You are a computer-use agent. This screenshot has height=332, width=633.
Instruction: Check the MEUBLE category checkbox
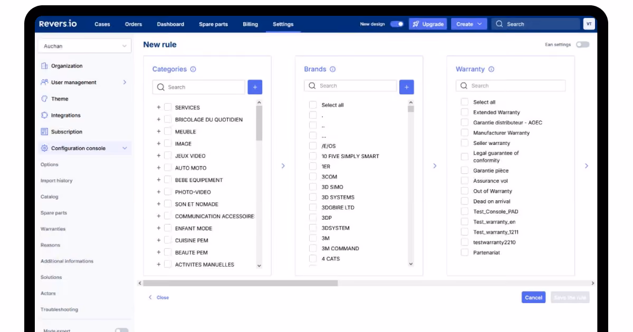tap(168, 131)
